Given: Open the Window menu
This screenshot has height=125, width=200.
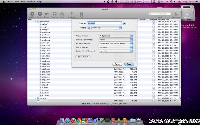Looking at the screenshot, I should pyautogui.click(x=31, y=2).
